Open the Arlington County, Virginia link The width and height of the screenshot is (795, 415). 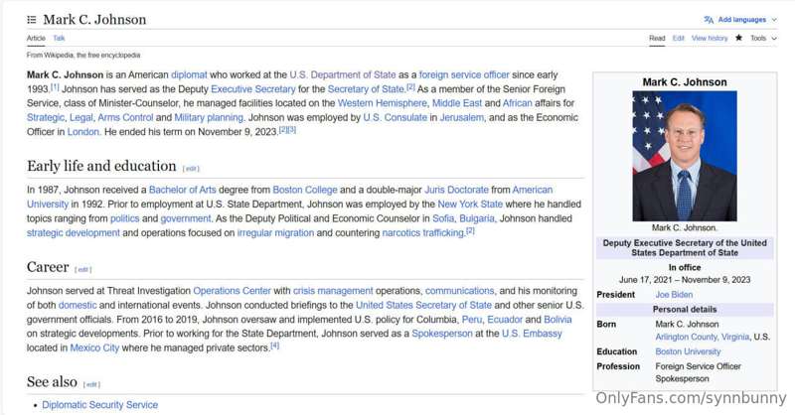point(703,337)
